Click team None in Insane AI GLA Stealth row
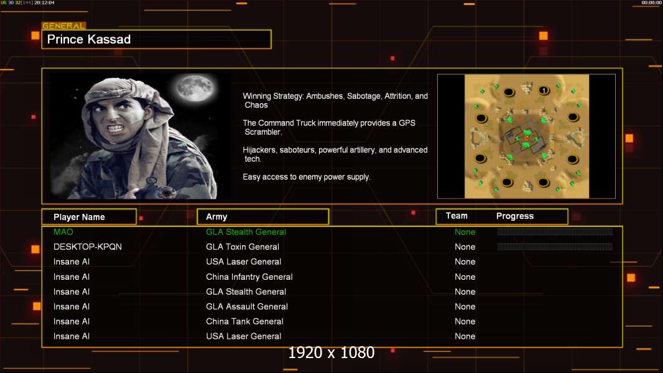Viewport: 663px width, 373px height. (x=465, y=292)
